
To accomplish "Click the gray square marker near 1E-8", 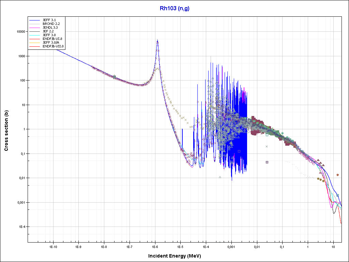I will coord(115,77).
